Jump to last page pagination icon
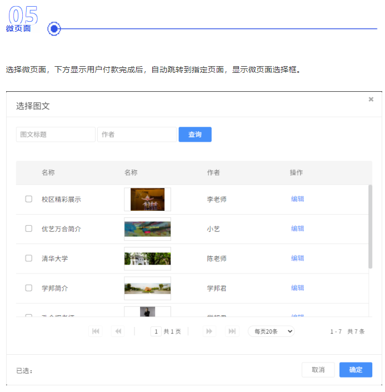Screen dimensions: 385x392 [x=232, y=331]
